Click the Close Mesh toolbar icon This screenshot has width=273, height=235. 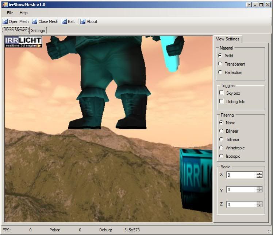35,21
